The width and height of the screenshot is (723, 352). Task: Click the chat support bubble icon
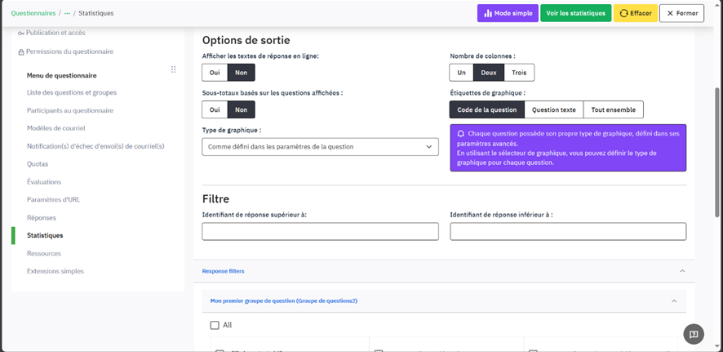tap(693, 334)
